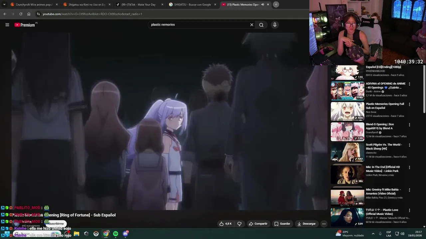Viewport: 426px width, 239px height.
Task: Close the SHIGATSU Google tab
Action: click(x=215, y=5)
